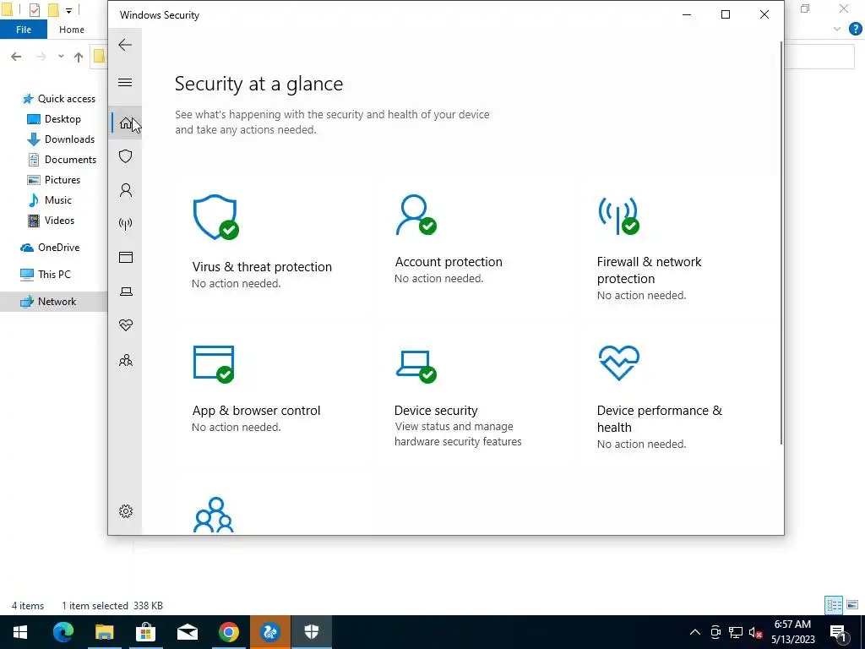Image resolution: width=865 pixels, height=649 pixels.
Task: Switch to details view in File Explorer
Action: pyautogui.click(x=834, y=605)
